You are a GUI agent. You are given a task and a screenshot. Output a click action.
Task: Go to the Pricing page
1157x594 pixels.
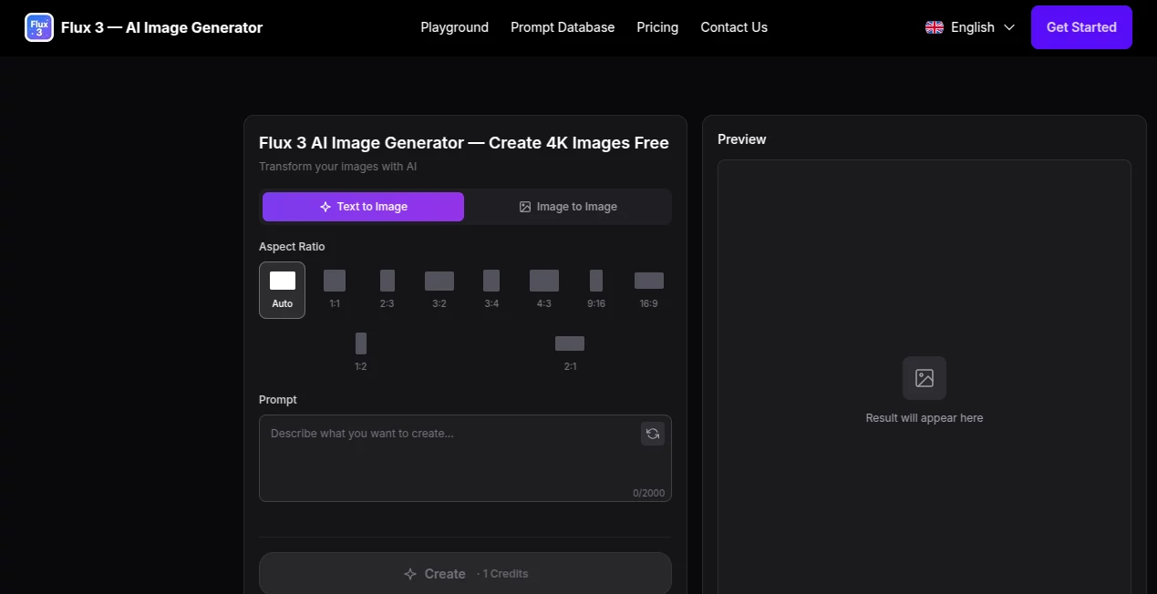click(657, 27)
